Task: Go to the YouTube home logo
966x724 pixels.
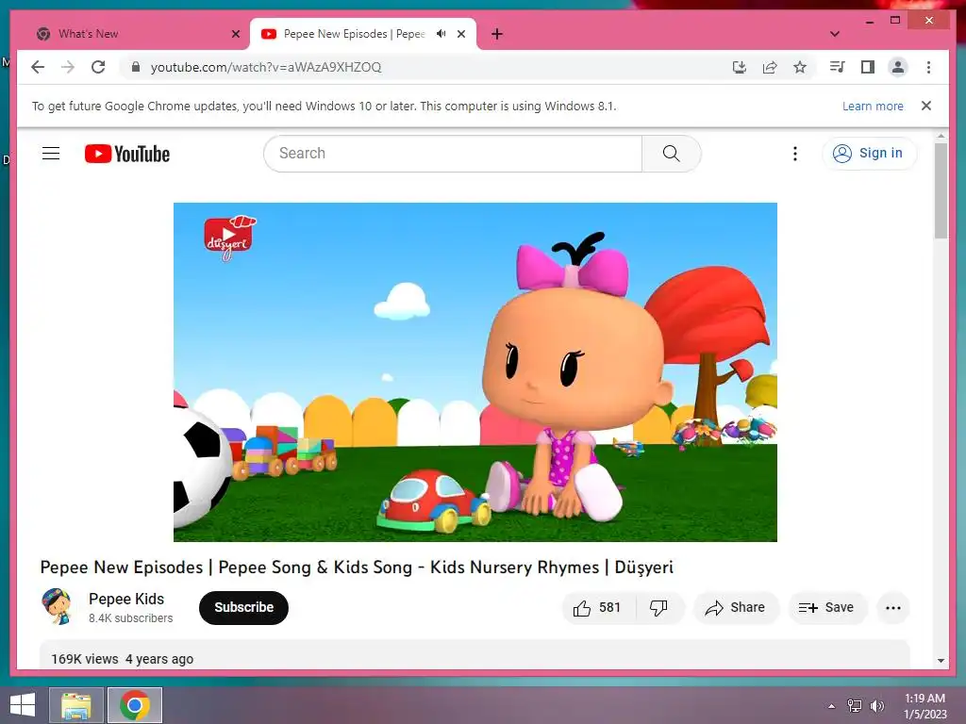Action: click(127, 154)
